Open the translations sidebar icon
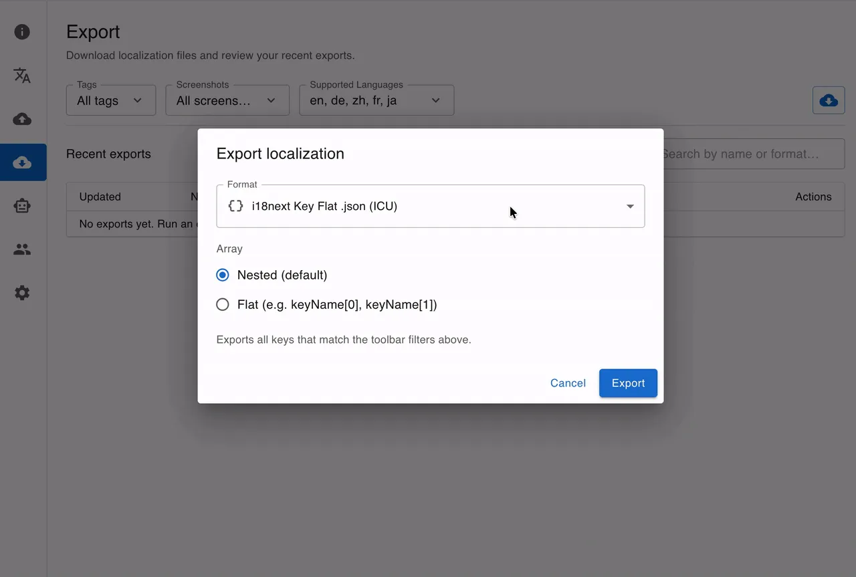Image resolution: width=856 pixels, height=577 pixels. 22,76
